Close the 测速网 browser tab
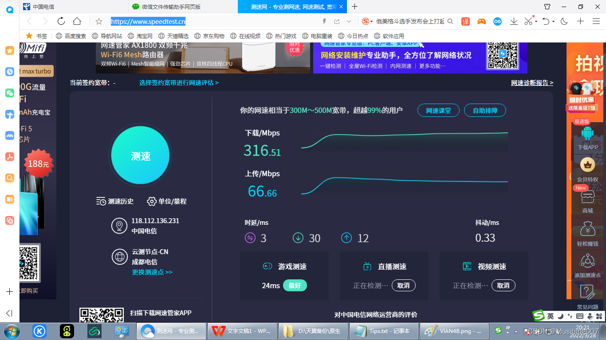Image resolution: width=606 pixels, height=340 pixels. pos(342,7)
